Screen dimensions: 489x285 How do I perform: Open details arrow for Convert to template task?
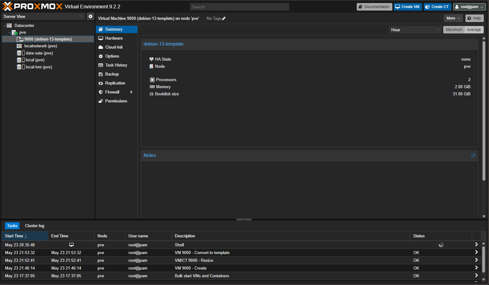pyautogui.click(x=476, y=252)
